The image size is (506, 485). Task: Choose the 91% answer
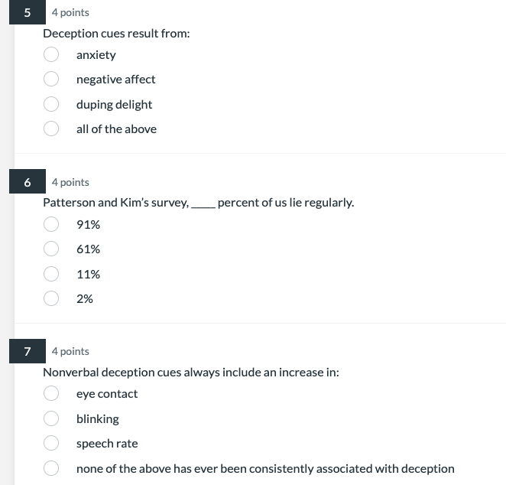pyautogui.click(x=51, y=224)
